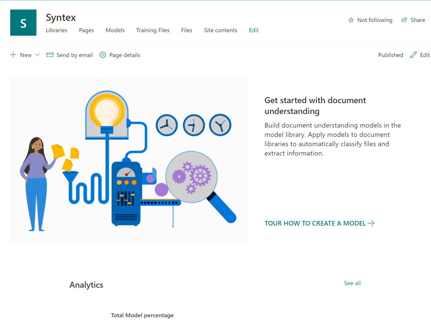This screenshot has height=325, width=431.
Task: Click the plus icon beside New
Action: 13,55
